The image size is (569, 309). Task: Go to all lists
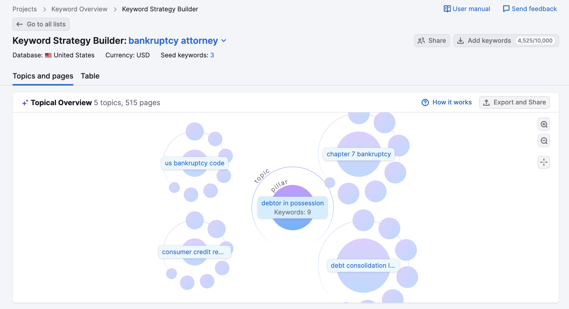(41, 24)
